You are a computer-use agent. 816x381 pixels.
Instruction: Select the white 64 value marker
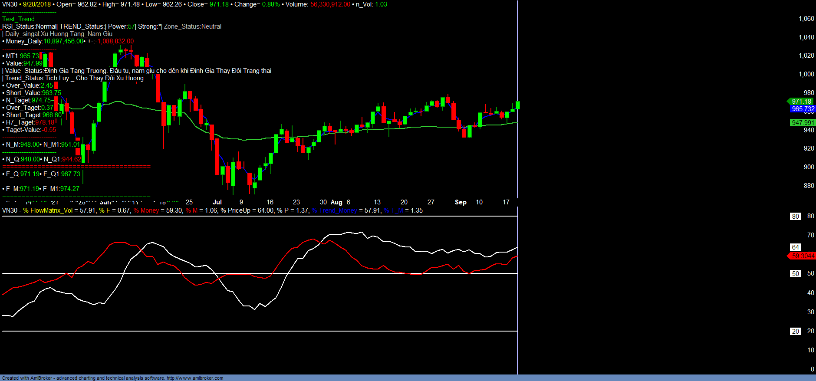point(795,247)
